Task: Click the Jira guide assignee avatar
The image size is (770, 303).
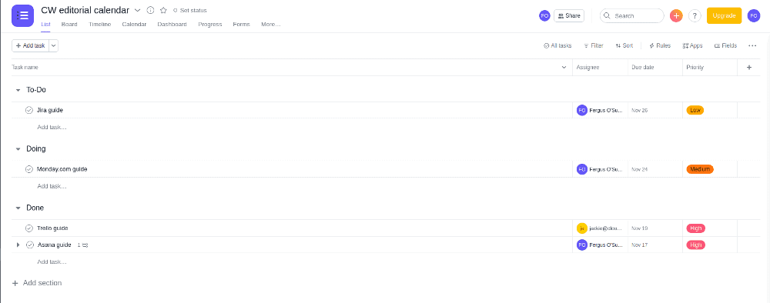Action: (x=582, y=110)
